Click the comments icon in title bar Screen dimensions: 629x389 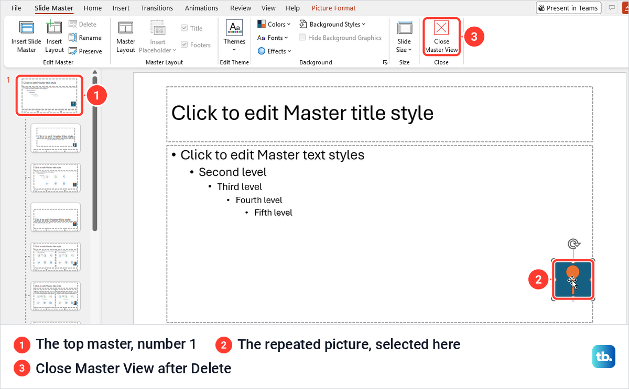pos(611,8)
